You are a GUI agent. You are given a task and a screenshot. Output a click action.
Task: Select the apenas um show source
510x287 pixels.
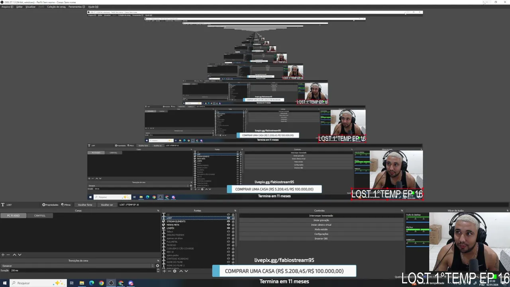tap(198, 238)
